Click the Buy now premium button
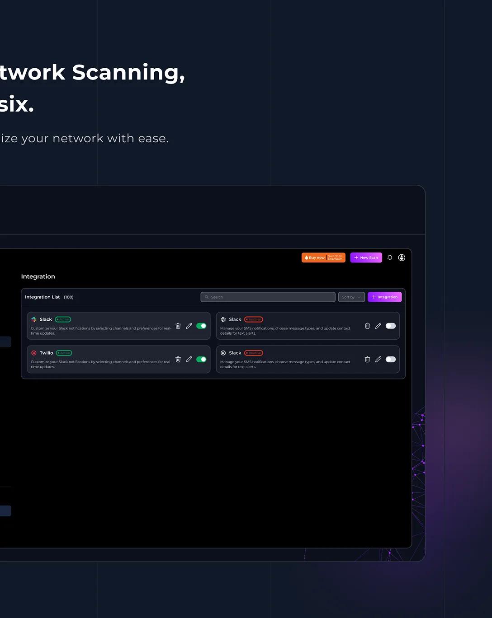The width and height of the screenshot is (492, 618). tap(323, 257)
